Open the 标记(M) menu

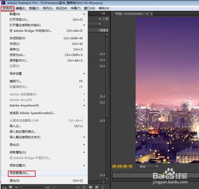coord(62,8)
